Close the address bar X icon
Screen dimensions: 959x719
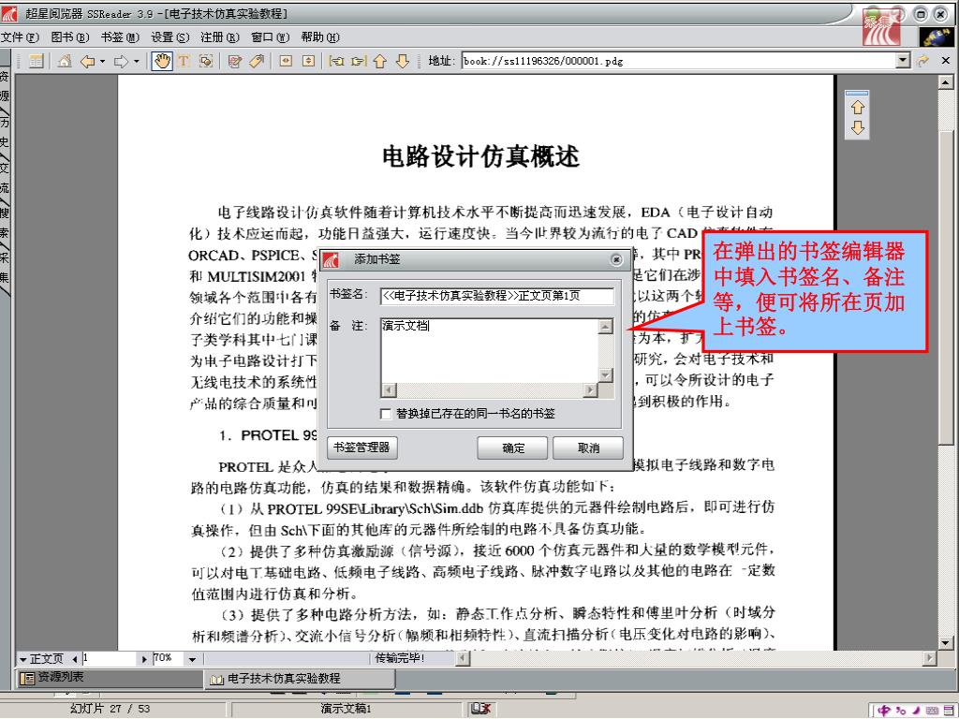click(x=946, y=61)
